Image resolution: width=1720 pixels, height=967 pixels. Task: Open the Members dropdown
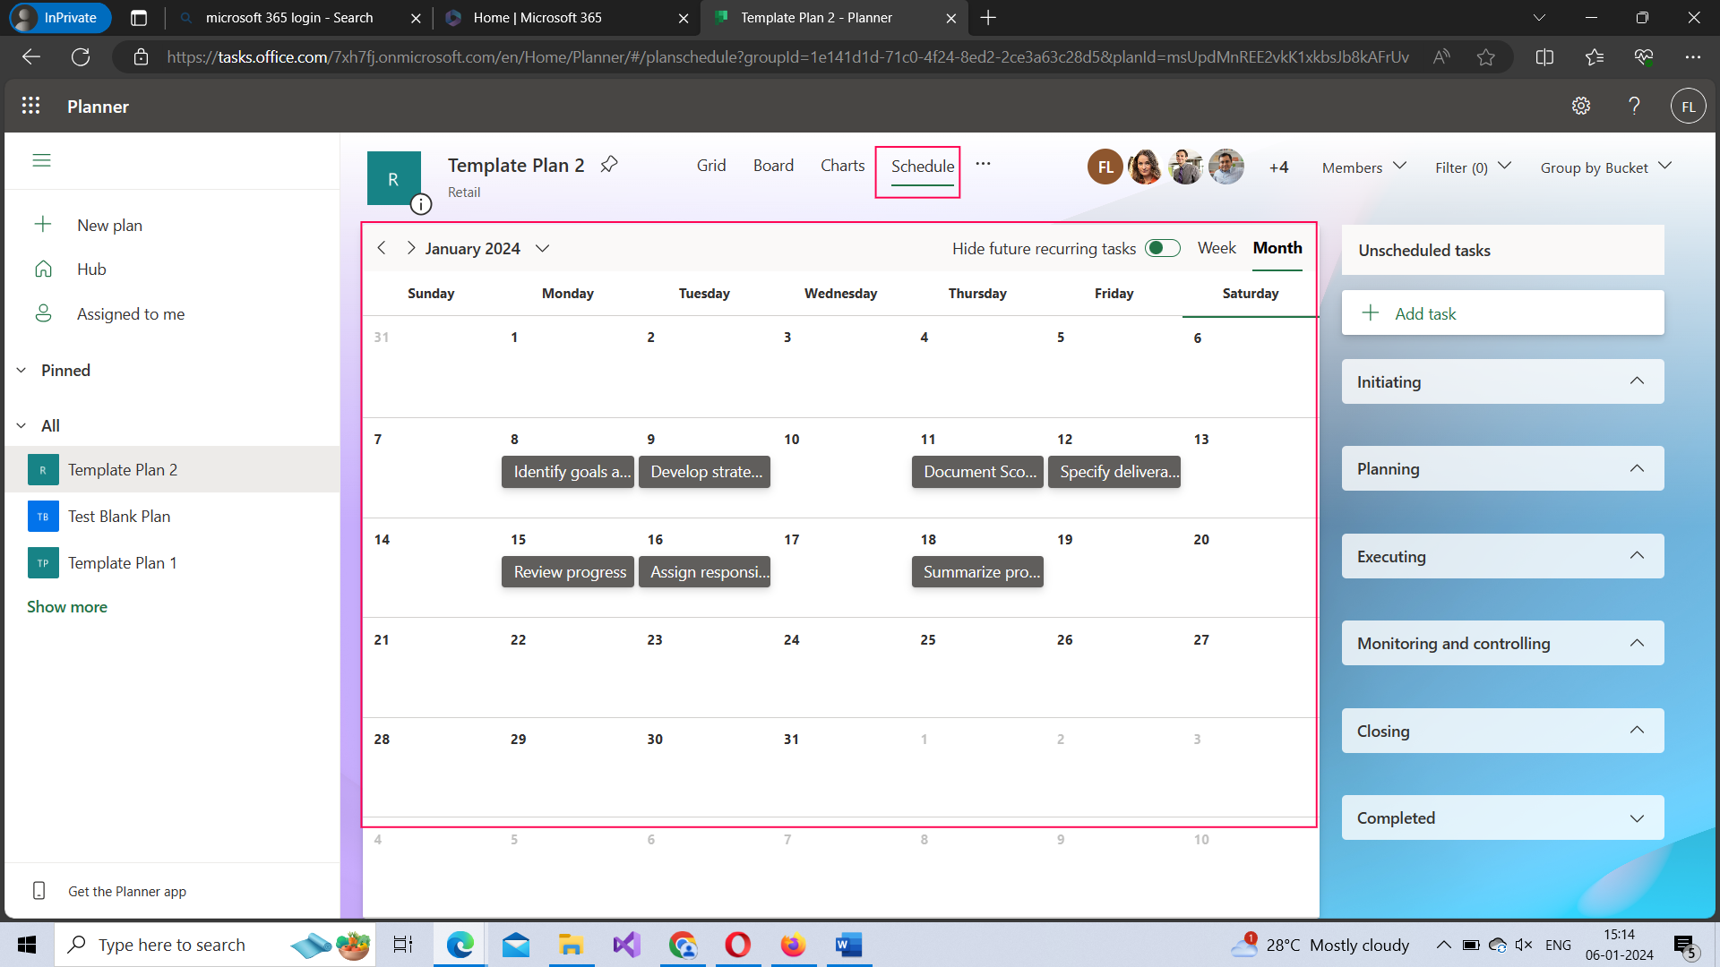coord(1364,167)
